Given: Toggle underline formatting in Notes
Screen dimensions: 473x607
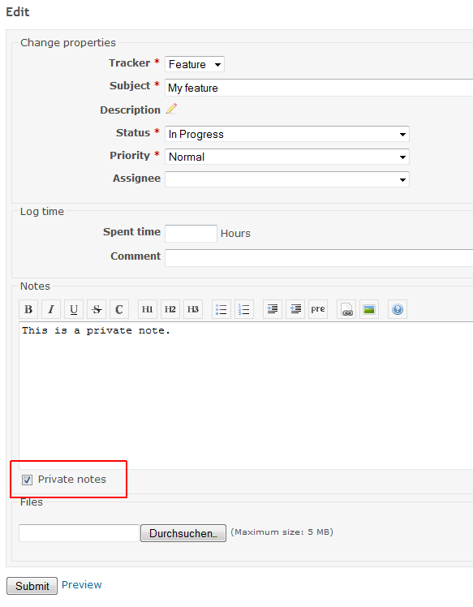Looking at the screenshot, I should (x=74, y=309).
